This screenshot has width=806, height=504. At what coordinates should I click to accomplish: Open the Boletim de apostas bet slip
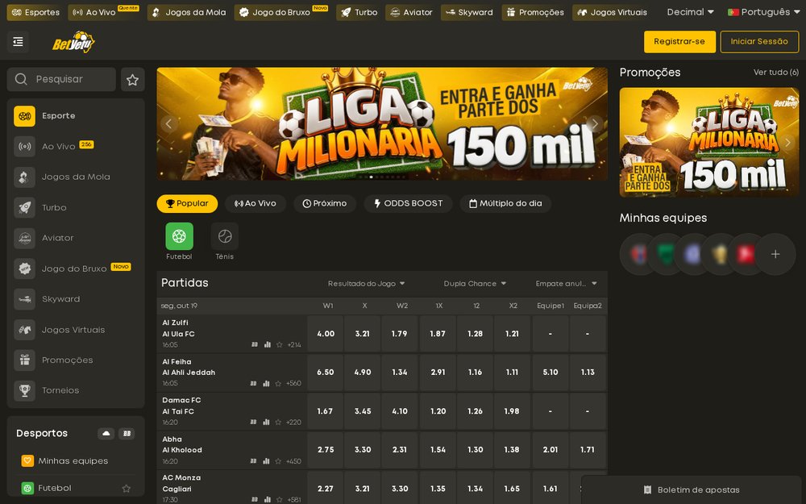click(x=692, y=490)
